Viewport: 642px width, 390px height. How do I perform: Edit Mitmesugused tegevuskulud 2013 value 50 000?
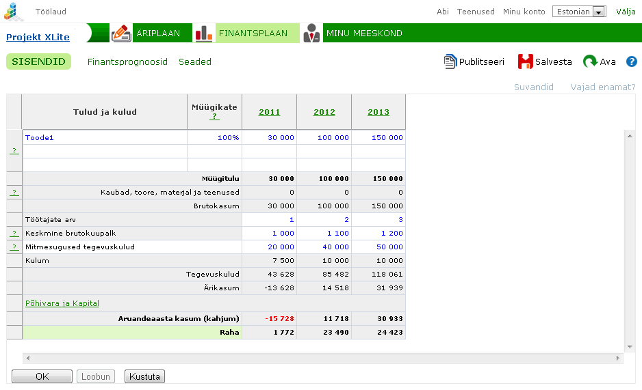[378, 247]
